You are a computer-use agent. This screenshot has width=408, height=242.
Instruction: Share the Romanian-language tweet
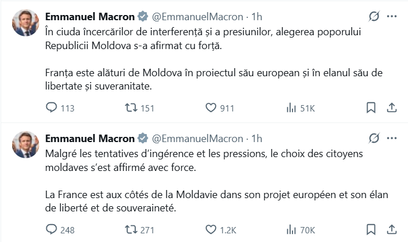click(391, 107)
